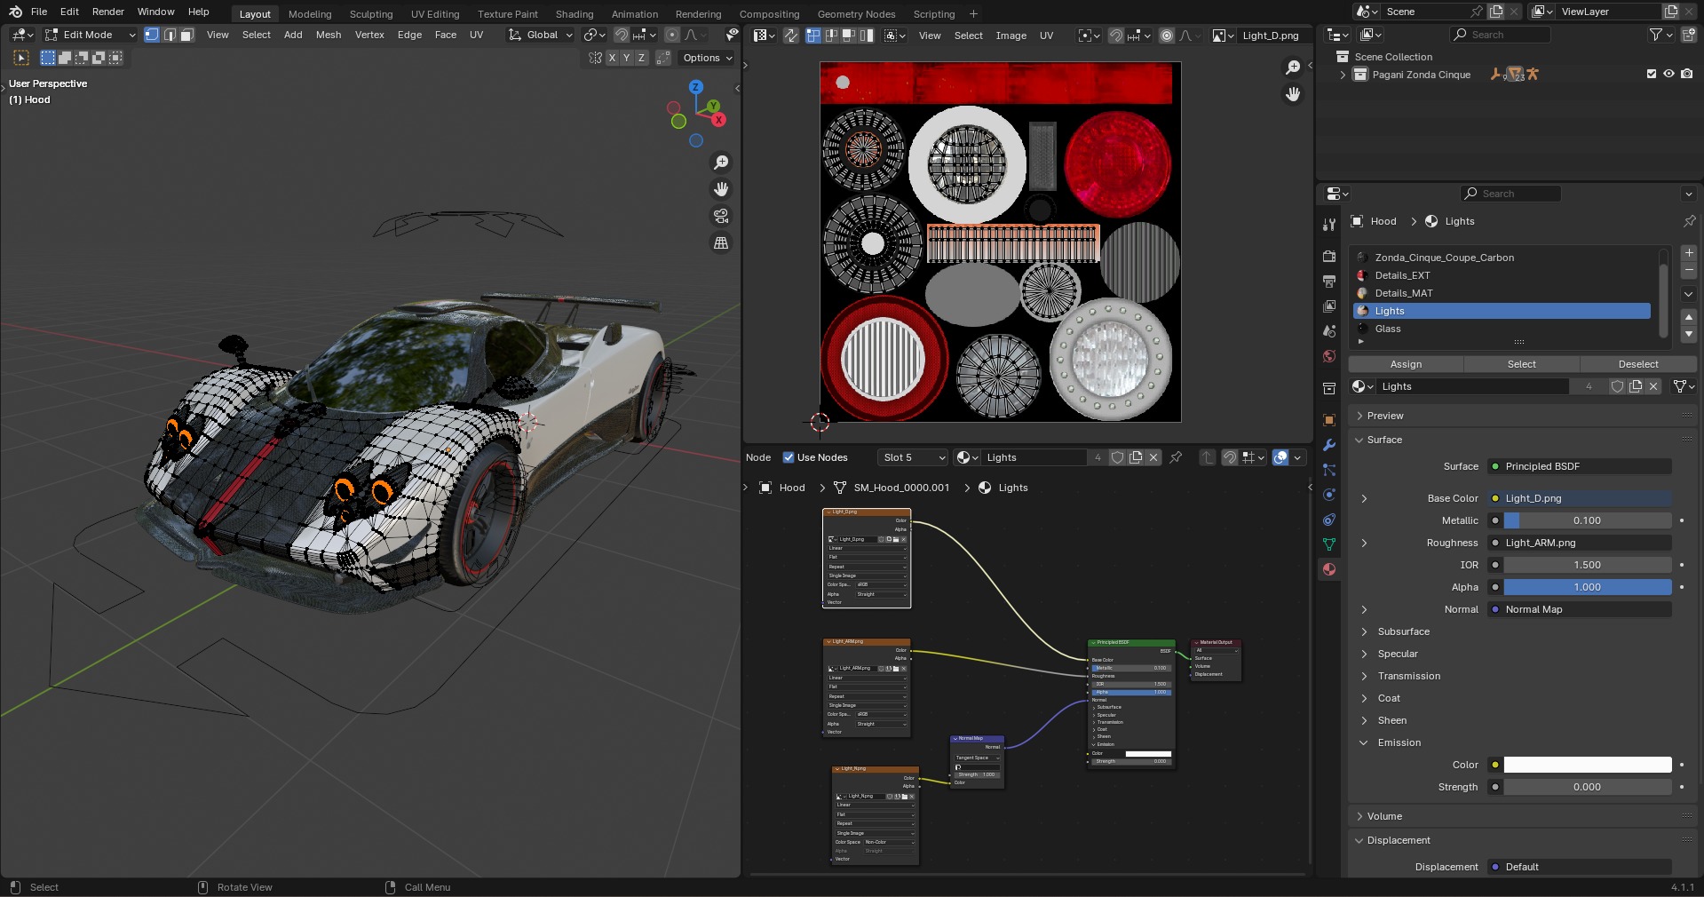The image size is (1704, 897).
Task: Open the Image menu in image editor
Action: click(1011, 36)
